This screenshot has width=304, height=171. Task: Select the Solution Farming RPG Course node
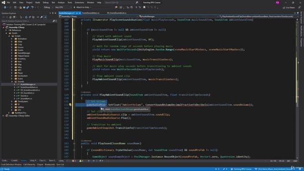[26, 25]
